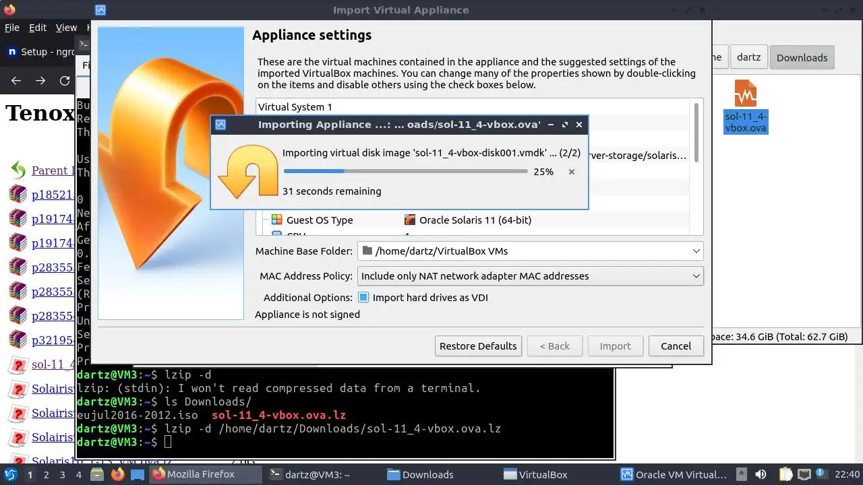Click the Firefox logo in the title bar
Image resolution: width=863 pixels, height=485 pixels.
tap(9, 9)
